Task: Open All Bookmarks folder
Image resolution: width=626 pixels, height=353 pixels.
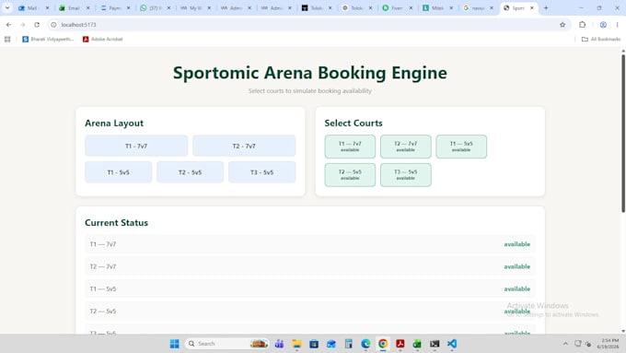Action: pyautogui.click(x=601, y=40)
